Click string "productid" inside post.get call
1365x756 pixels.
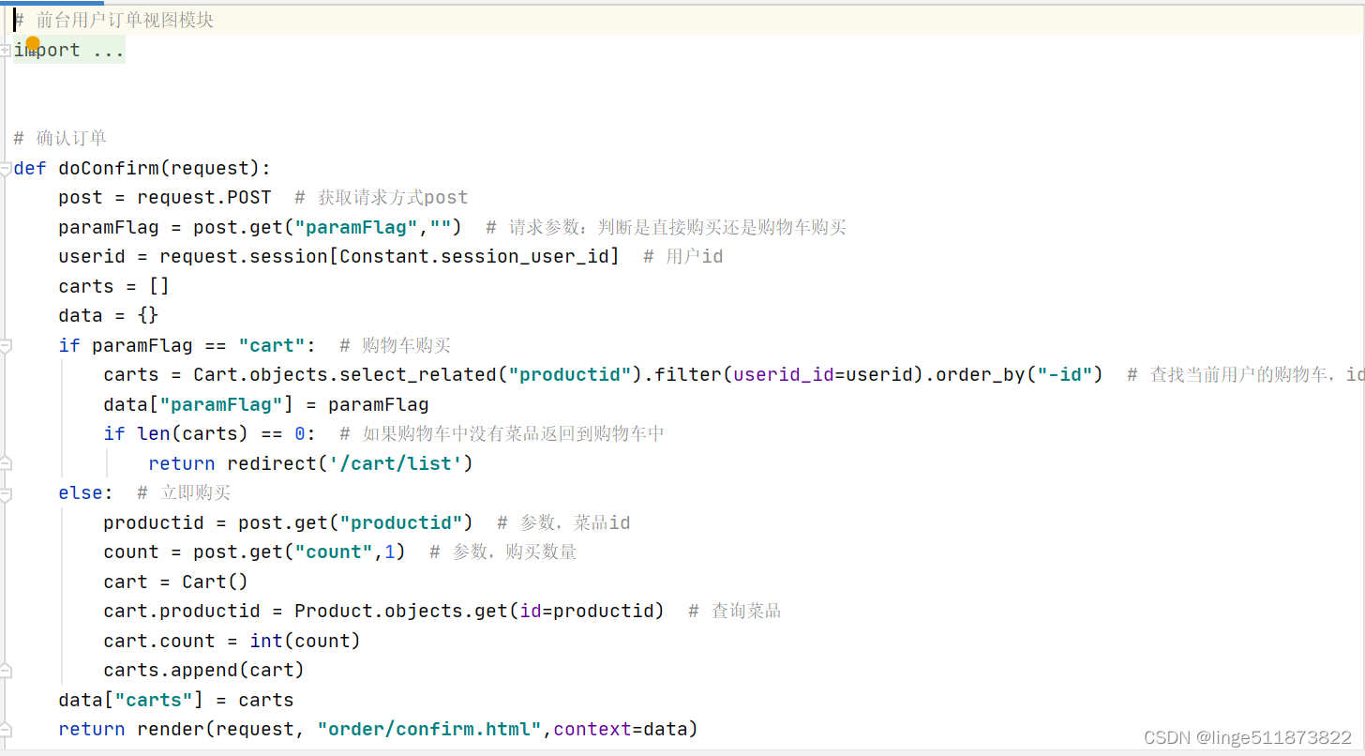(x=401, y=523)
